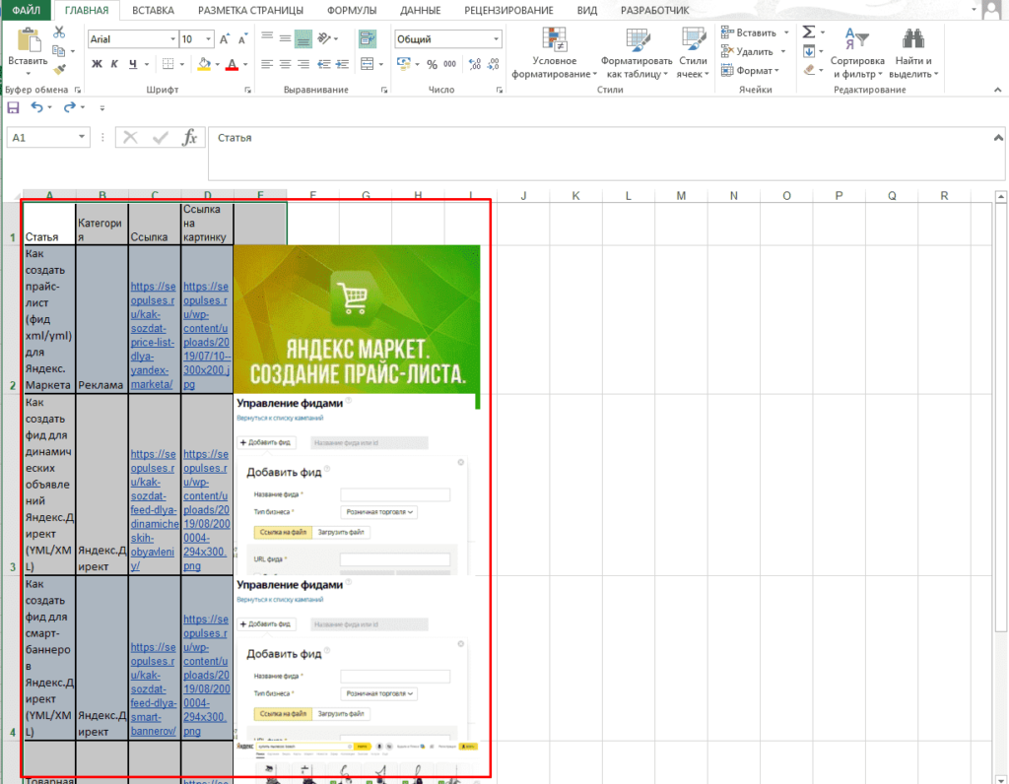Save the workbook with the floppy icon
The image size is (1009, 784).
13,107
